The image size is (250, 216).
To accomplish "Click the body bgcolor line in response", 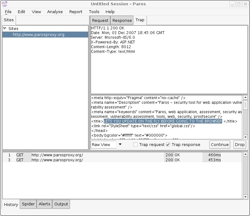I will [129, 135].
